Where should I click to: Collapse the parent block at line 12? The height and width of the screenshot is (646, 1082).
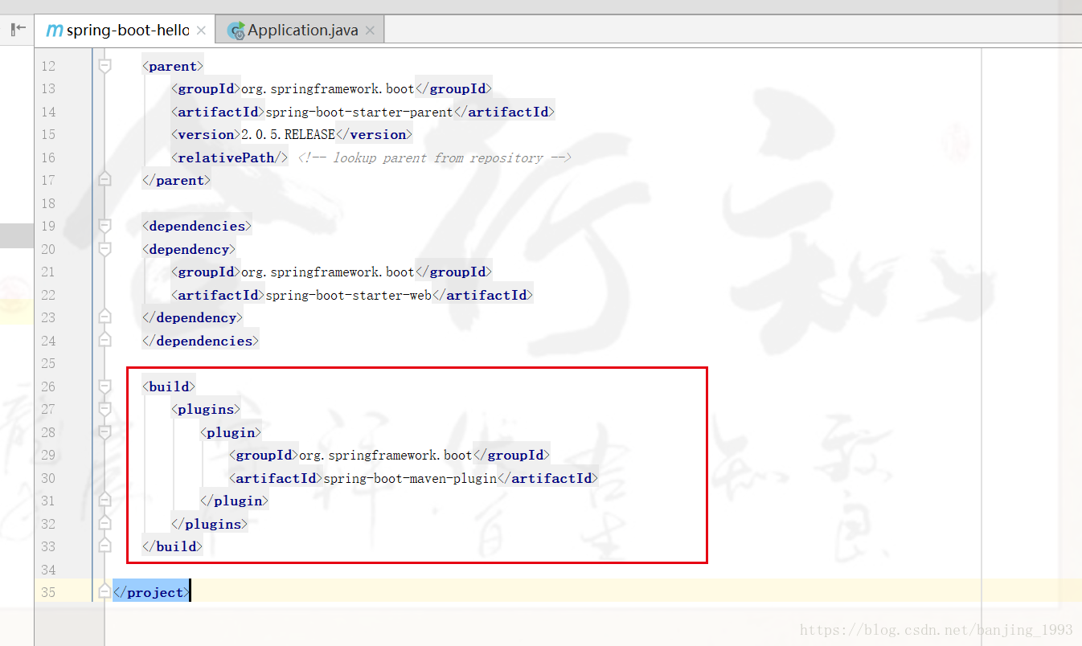[105, 66]
